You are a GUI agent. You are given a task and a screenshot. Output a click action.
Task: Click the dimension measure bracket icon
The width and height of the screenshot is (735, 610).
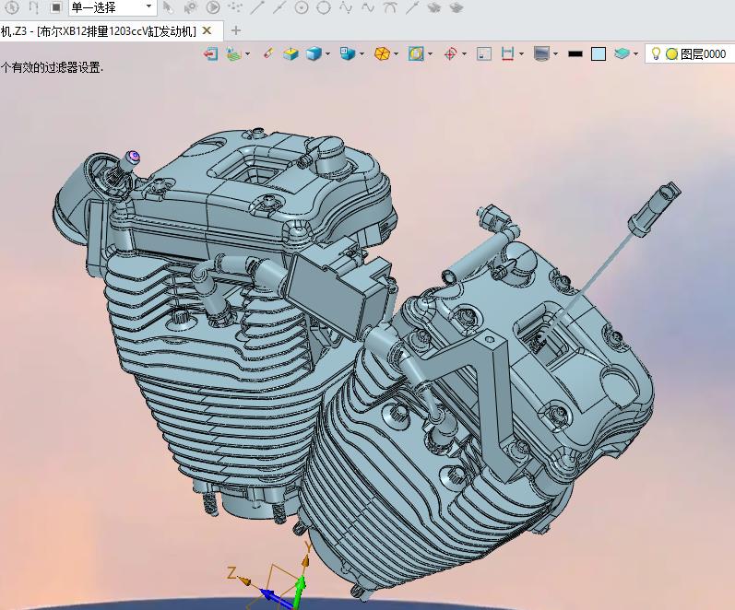507,53
